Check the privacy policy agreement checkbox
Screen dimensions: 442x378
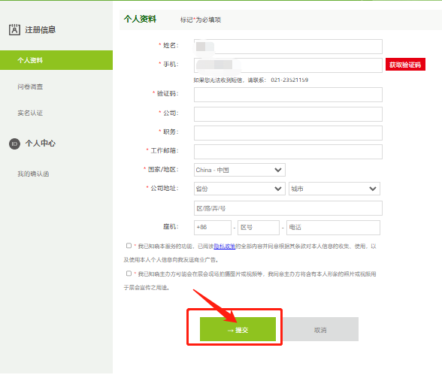coord(129,246)
